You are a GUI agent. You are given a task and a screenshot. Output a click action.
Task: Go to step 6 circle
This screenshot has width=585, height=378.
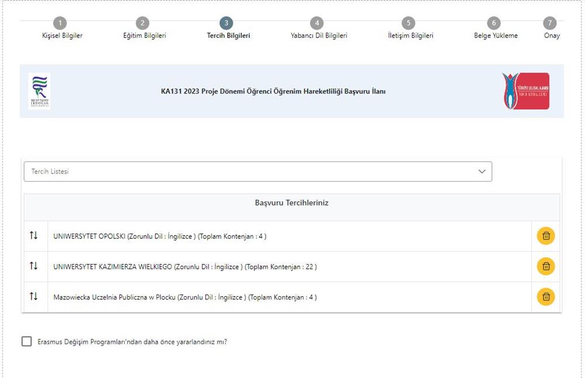tap(494, 23)
